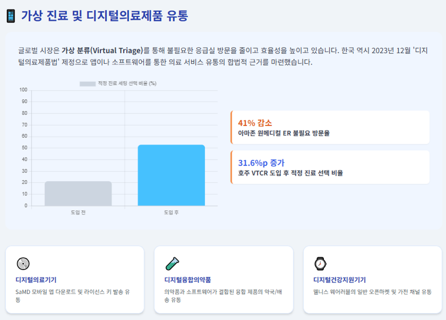This screenshot has height=320, width=446.
Task: Click the 적정 진료 세팅 선택 비율 (%) legend label
Action: [127, 83]
